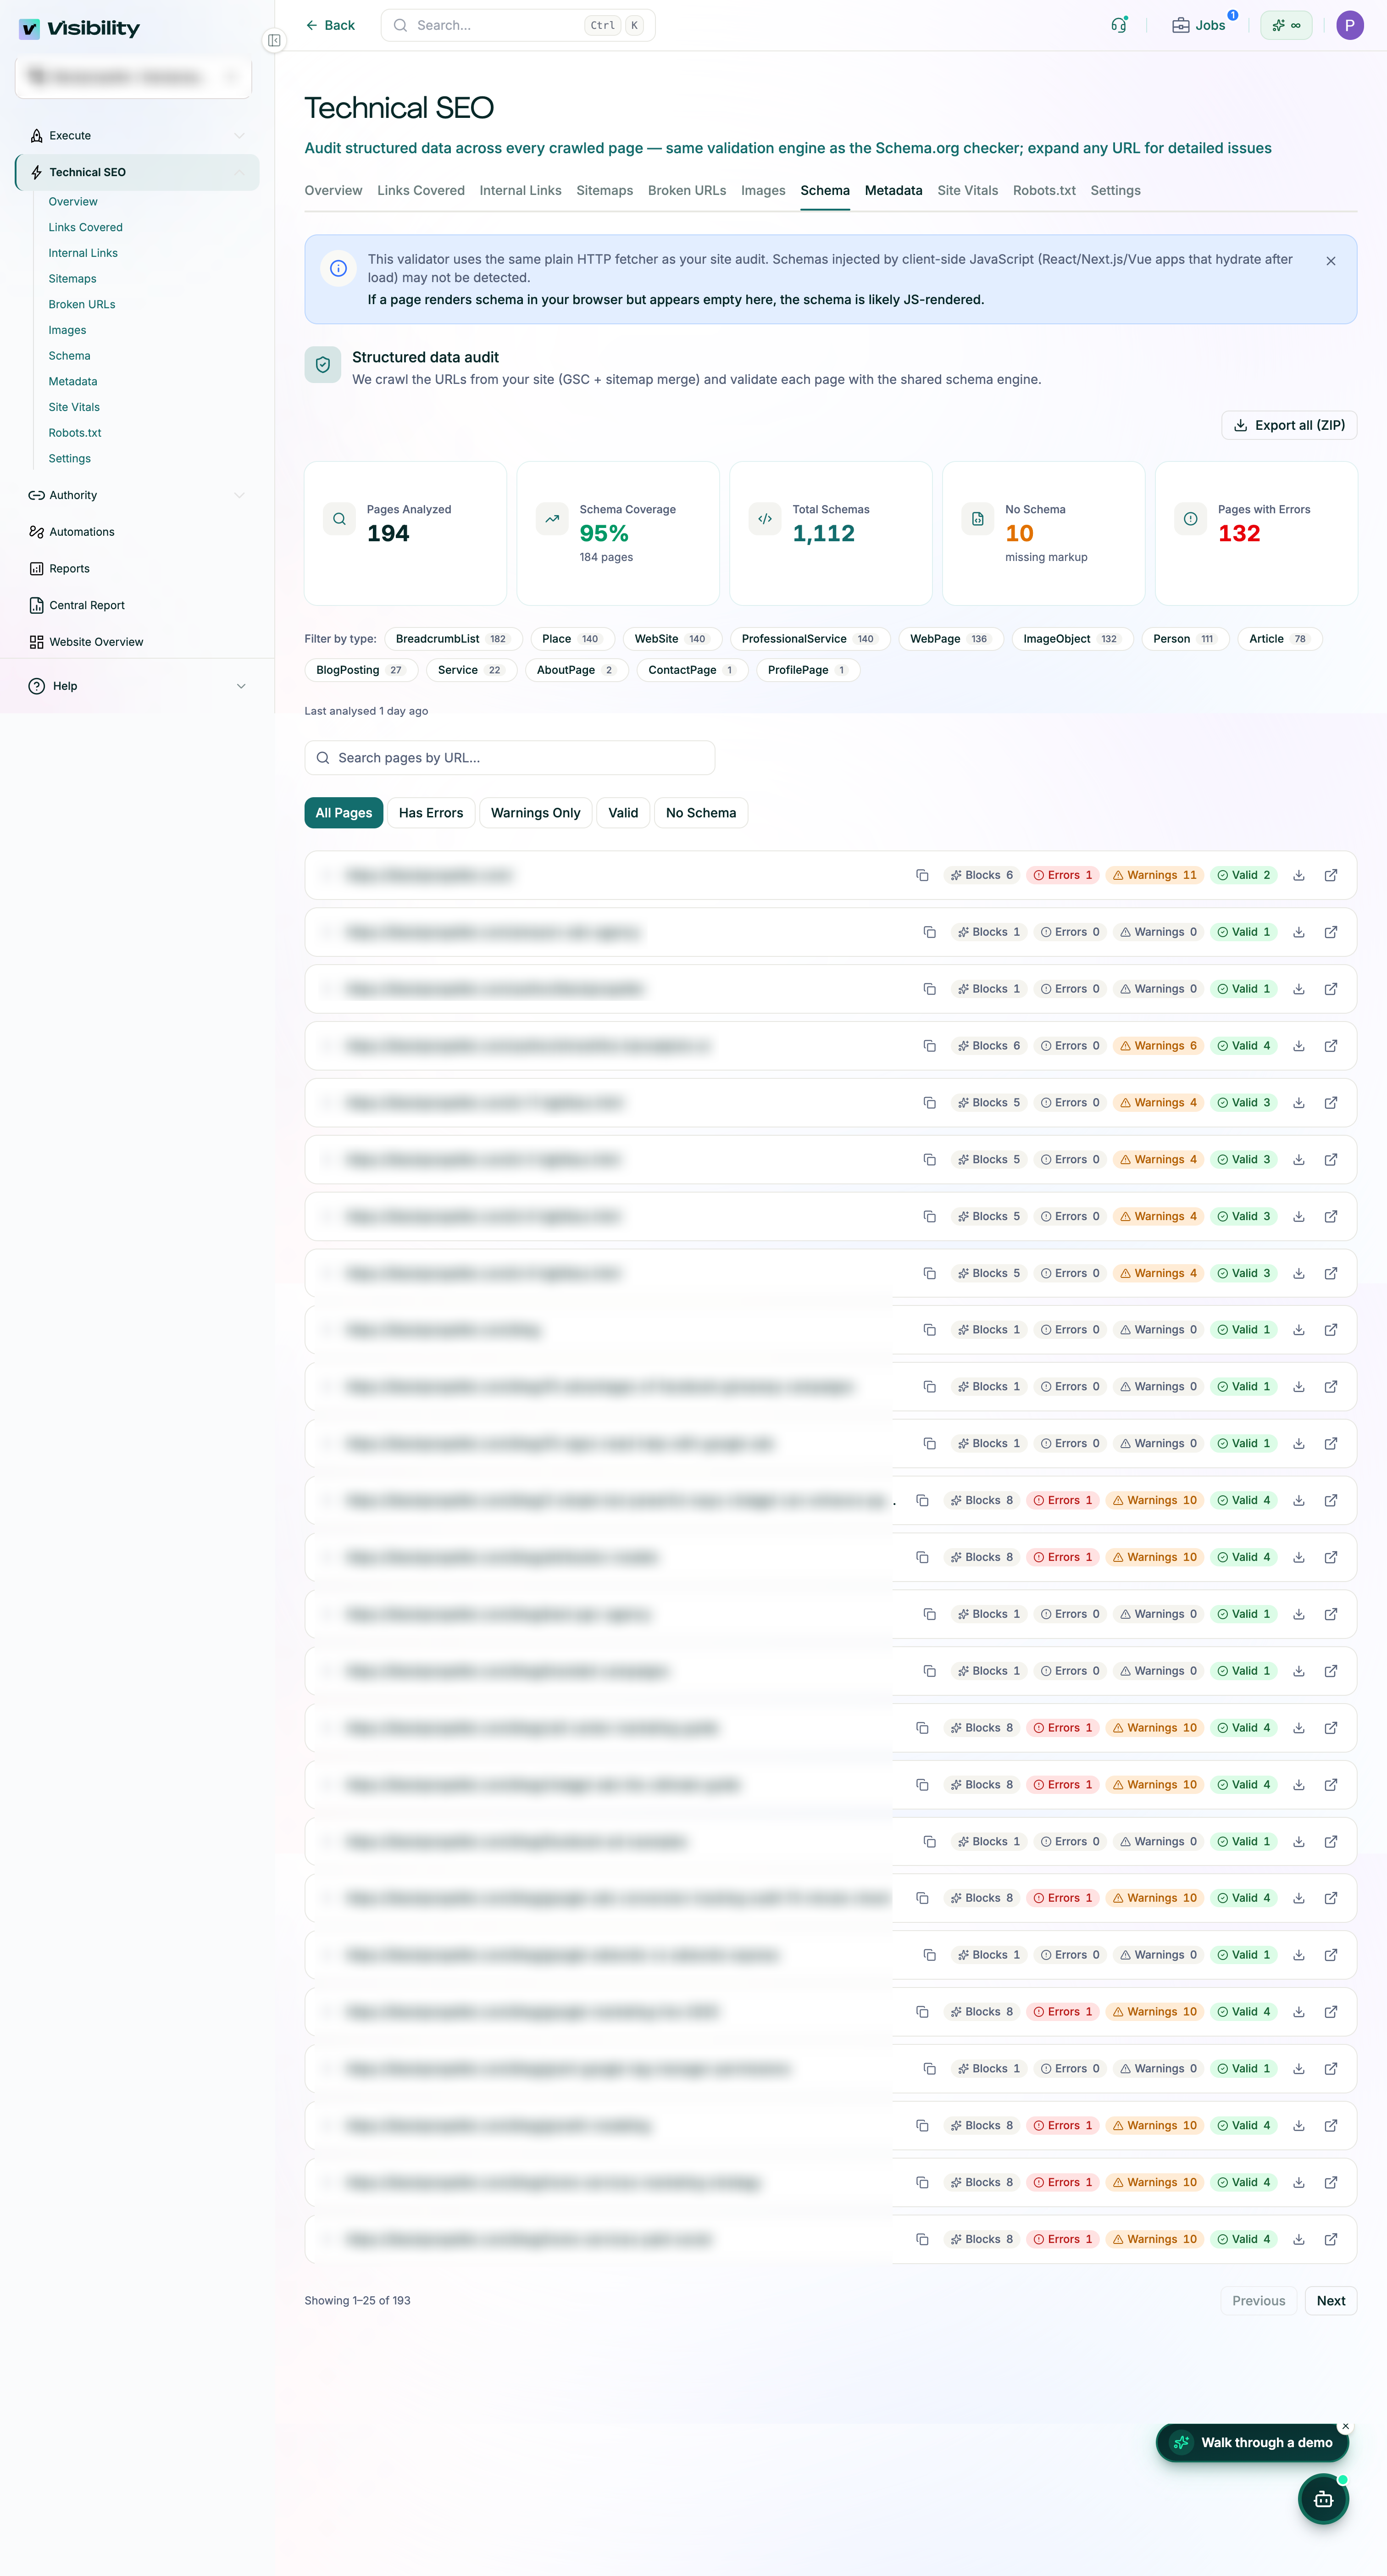Open Site Vitals in the sidebar submenu
1387x2576 pixels.
[74, 407]
